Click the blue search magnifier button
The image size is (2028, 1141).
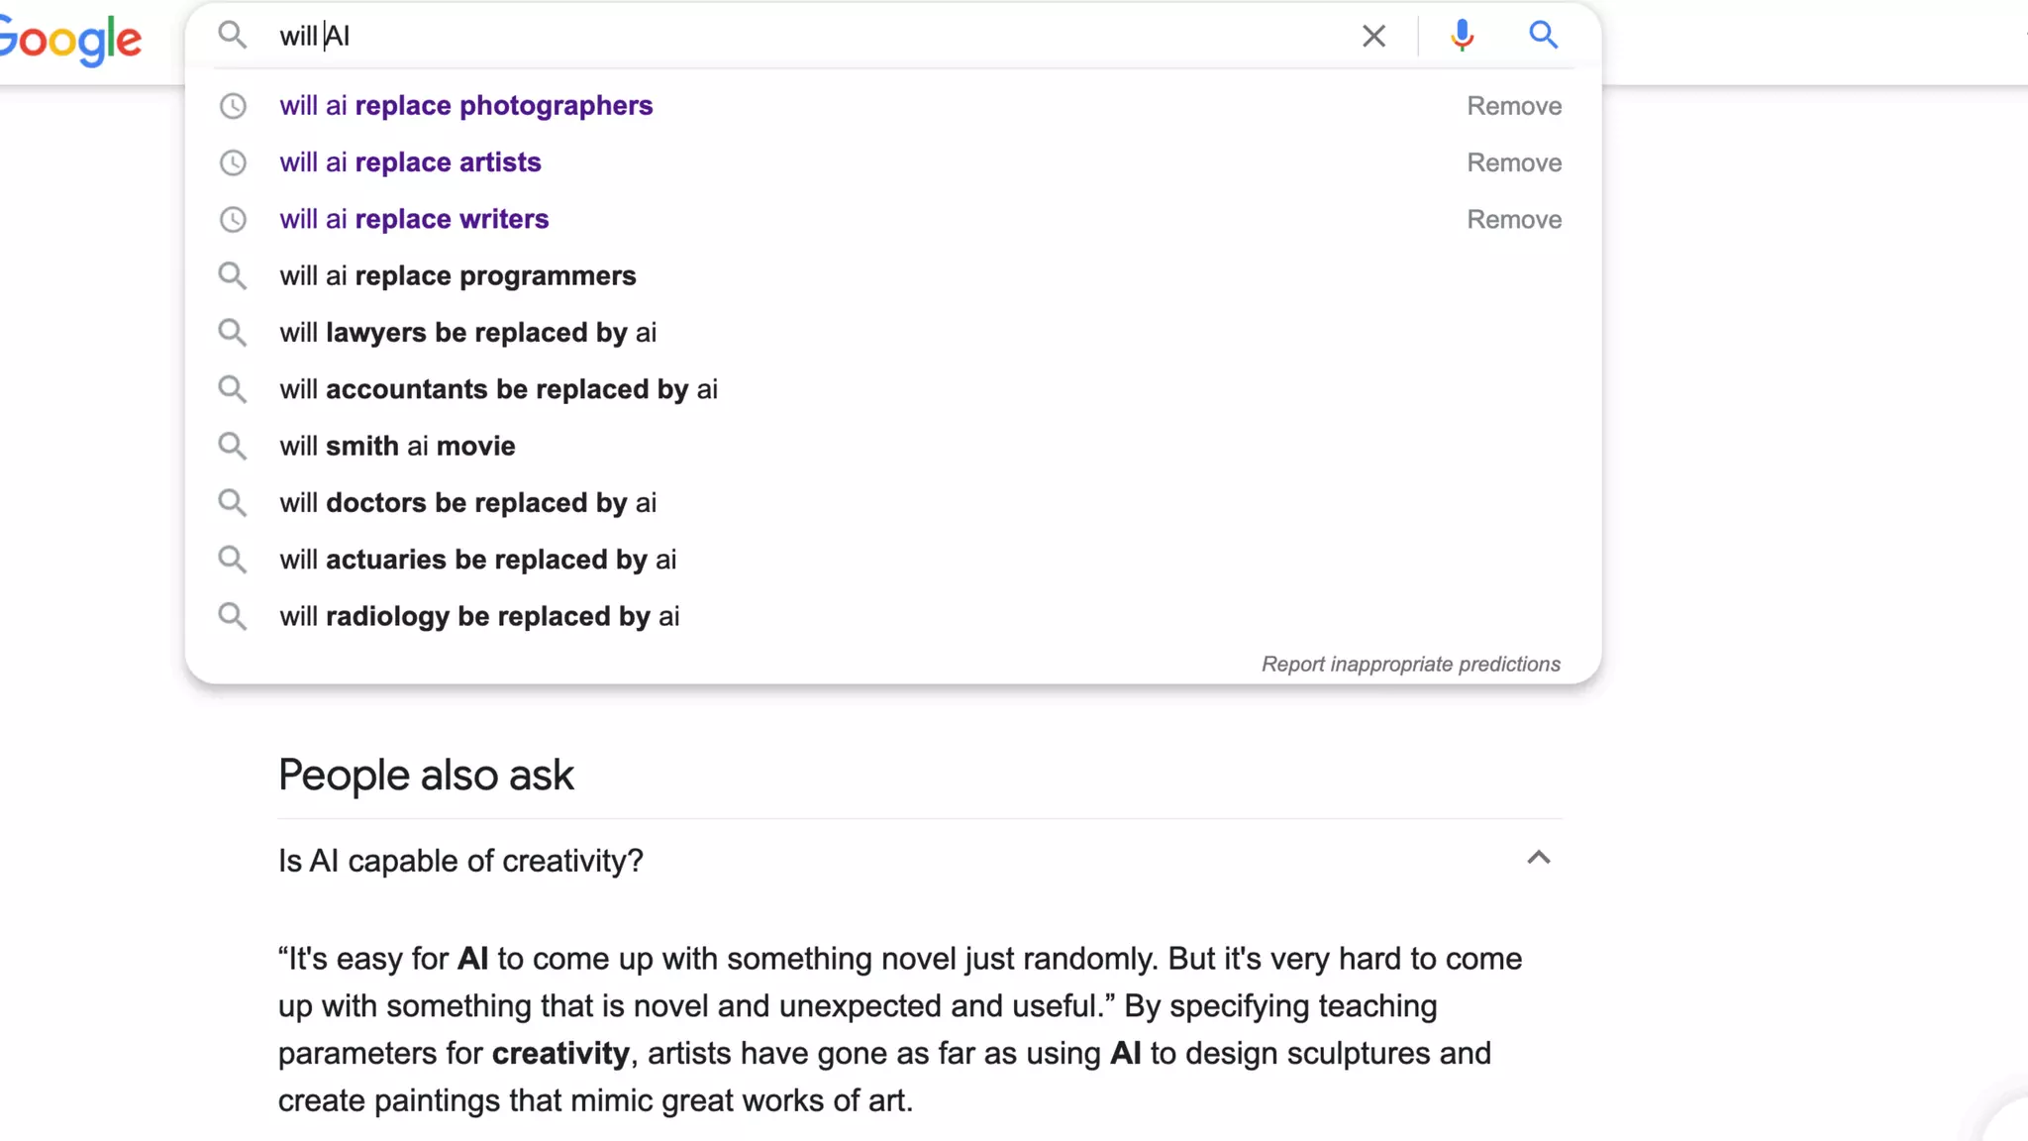point(1543,36)
